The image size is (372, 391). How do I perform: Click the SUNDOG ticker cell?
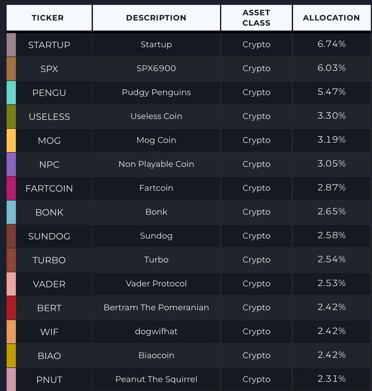pyautogui.click(x=49, y=236)
